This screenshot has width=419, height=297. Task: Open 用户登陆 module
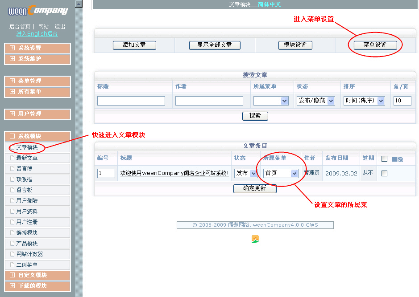(37, 200)
